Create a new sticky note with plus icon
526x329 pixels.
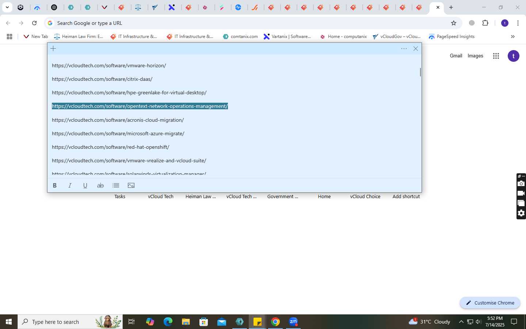coord(53,49)
